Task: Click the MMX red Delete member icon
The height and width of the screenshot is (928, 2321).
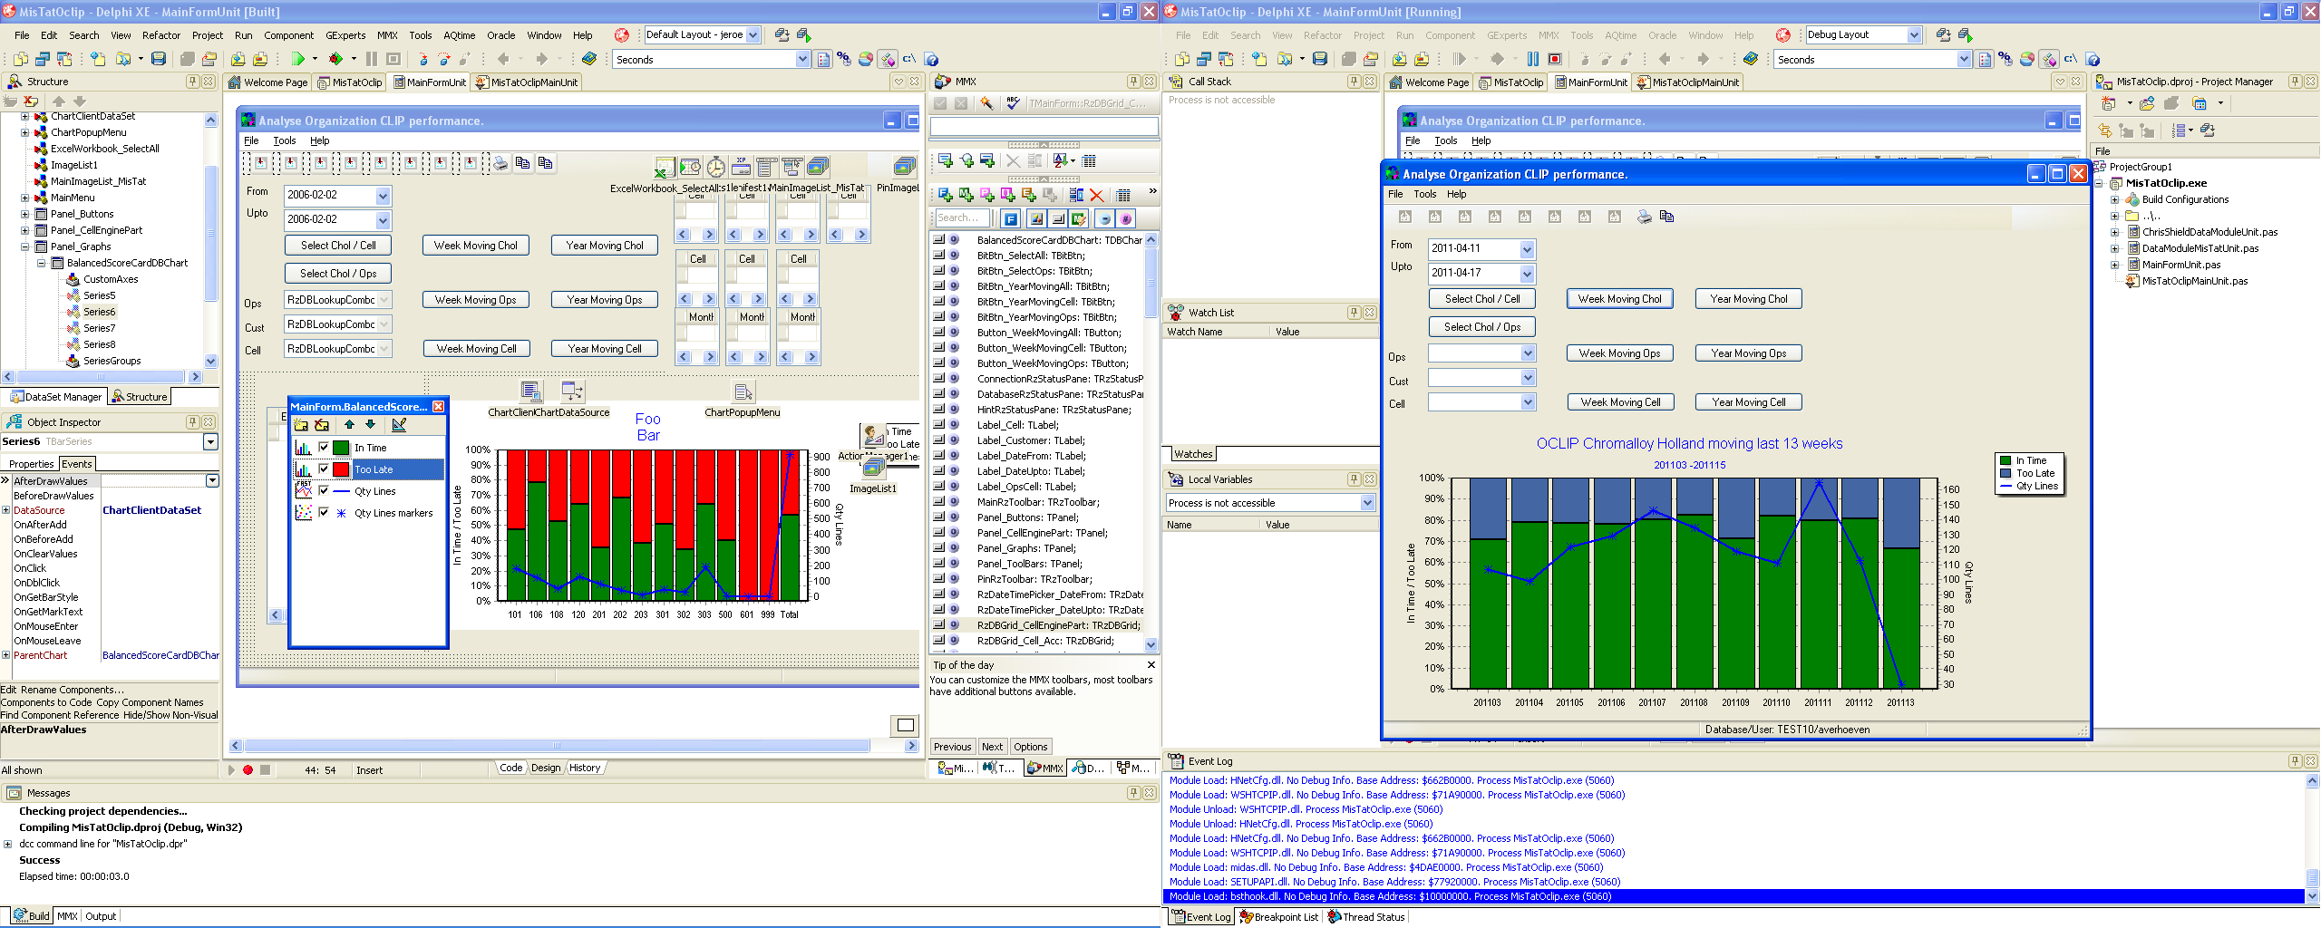Action: click(x=1096, y=195)
